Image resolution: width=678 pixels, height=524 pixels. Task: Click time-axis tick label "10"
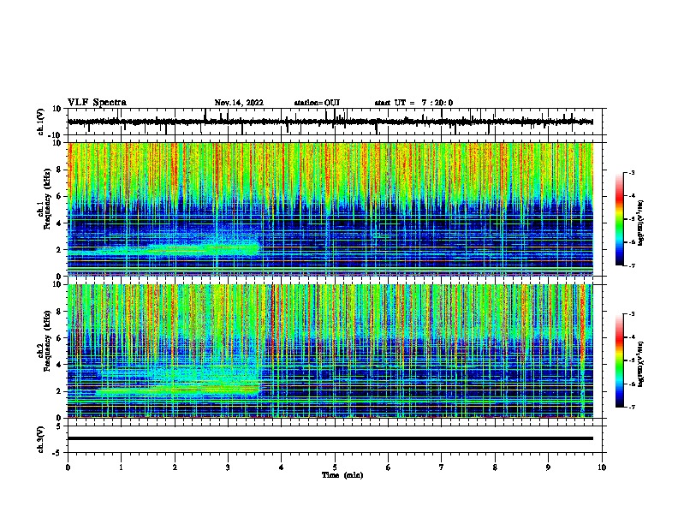602,467
